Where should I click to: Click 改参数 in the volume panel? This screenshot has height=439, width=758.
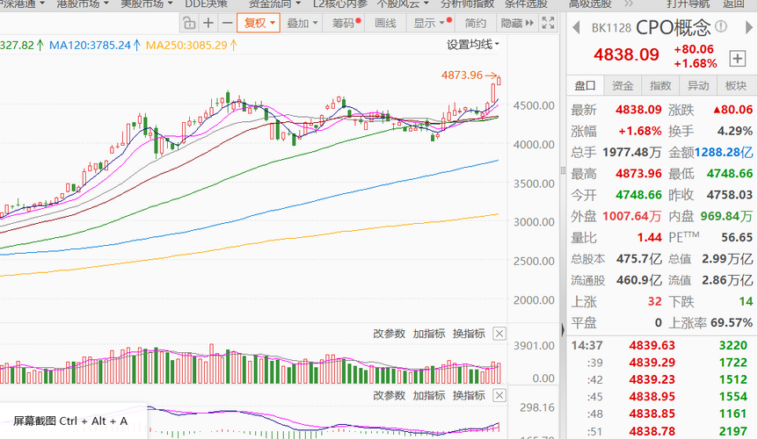(x=390, y=334)
